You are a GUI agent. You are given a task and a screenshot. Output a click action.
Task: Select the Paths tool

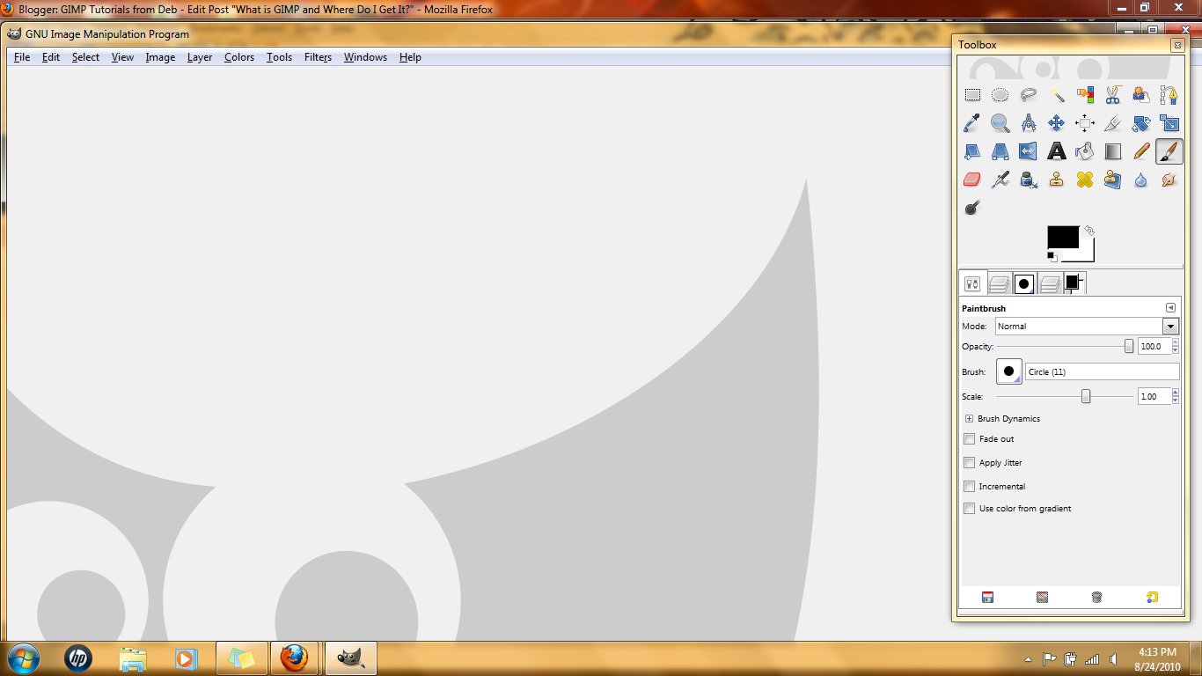1169,94
